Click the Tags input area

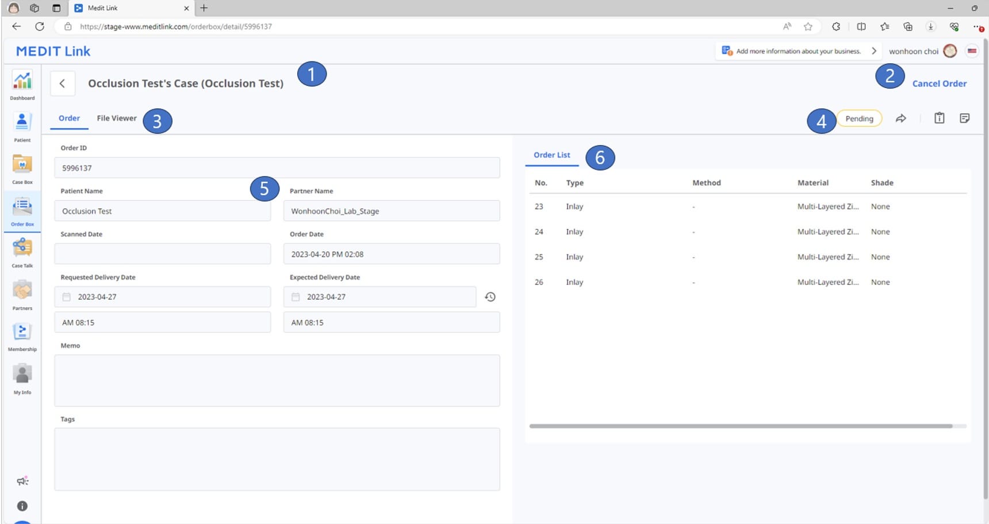277,459
